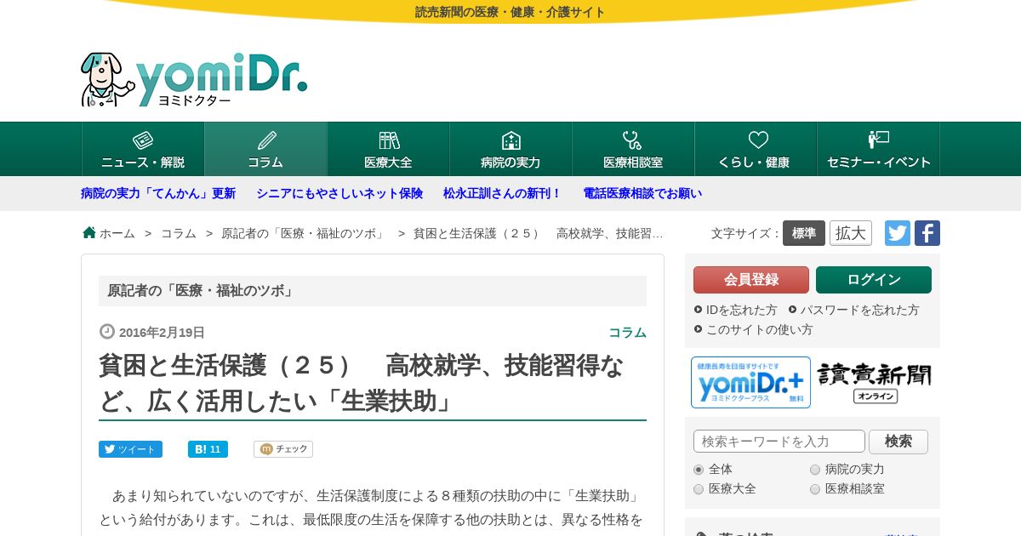Open the 病院の実力 nav tab
The width and height of the screenshot is (1021, 536).
click(510, 149)
